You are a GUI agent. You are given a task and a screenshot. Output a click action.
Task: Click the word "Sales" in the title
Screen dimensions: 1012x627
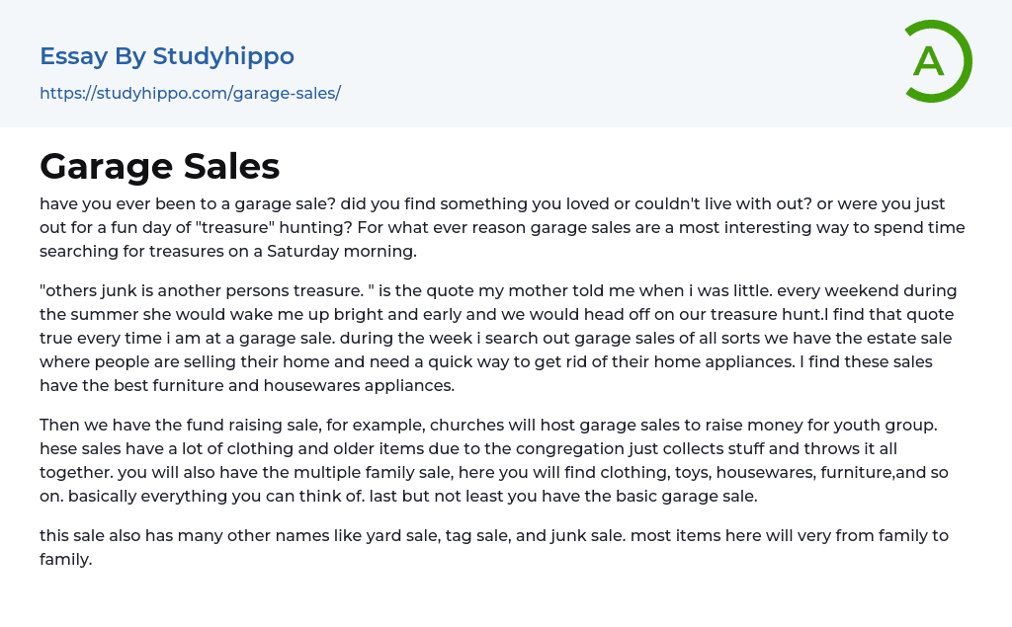coord(231,166)
